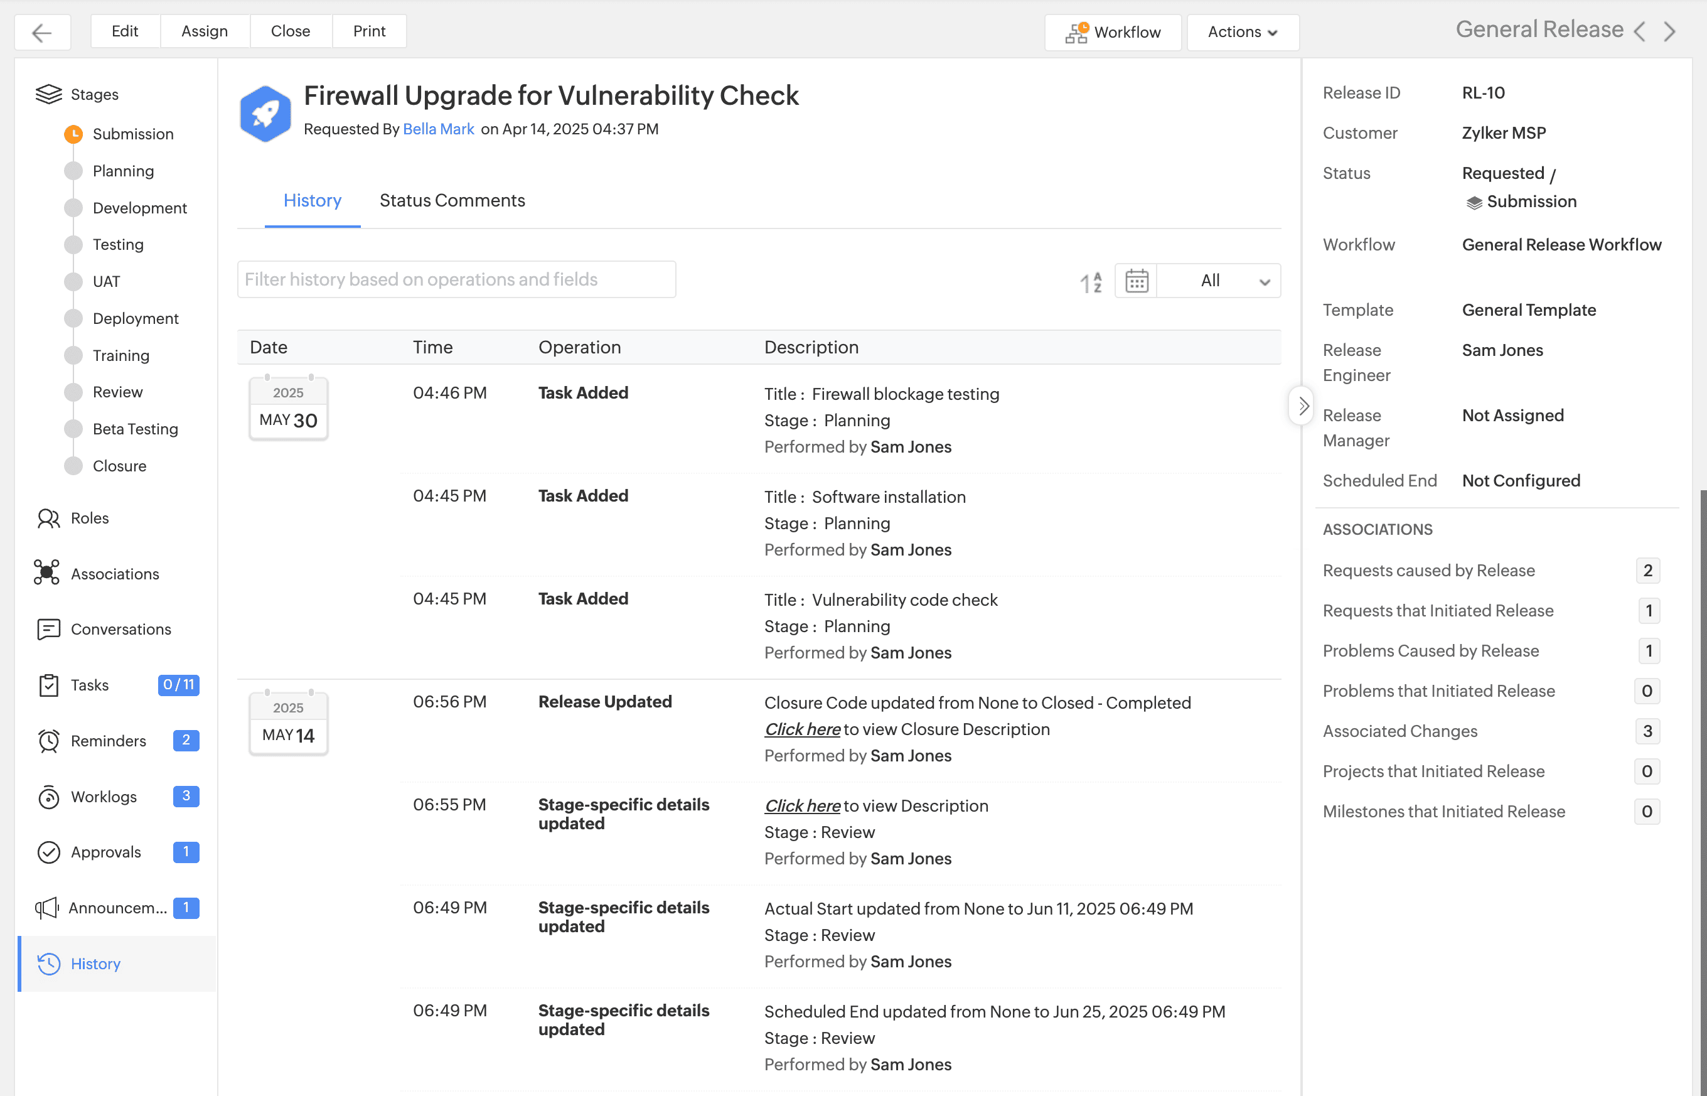
Task: Click the Bella Mark requester link
Action: pos(437,129)
